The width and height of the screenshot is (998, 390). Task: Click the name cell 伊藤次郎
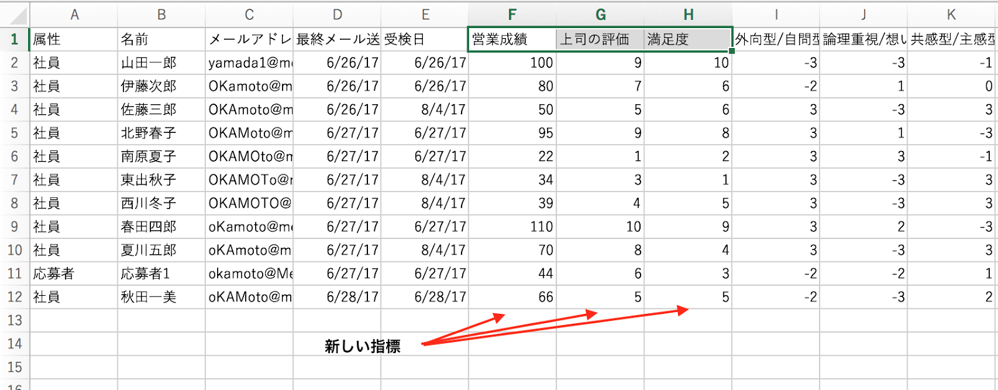[162, 86]
